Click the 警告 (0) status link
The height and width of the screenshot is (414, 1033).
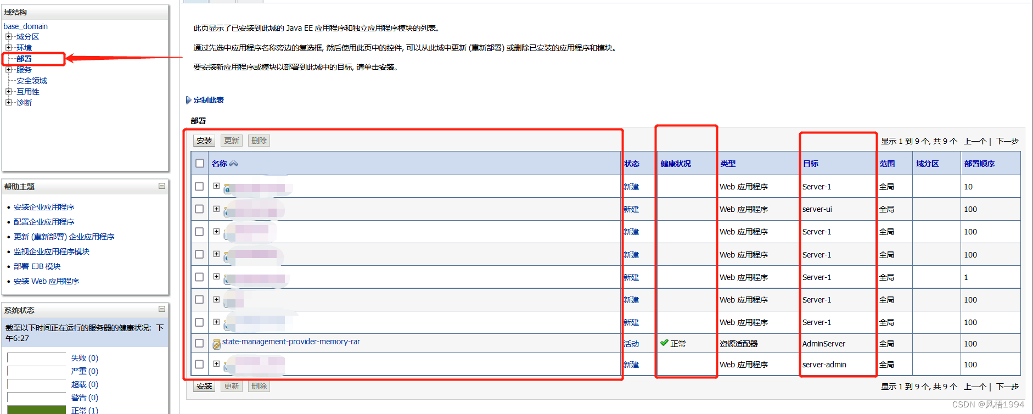85,398
